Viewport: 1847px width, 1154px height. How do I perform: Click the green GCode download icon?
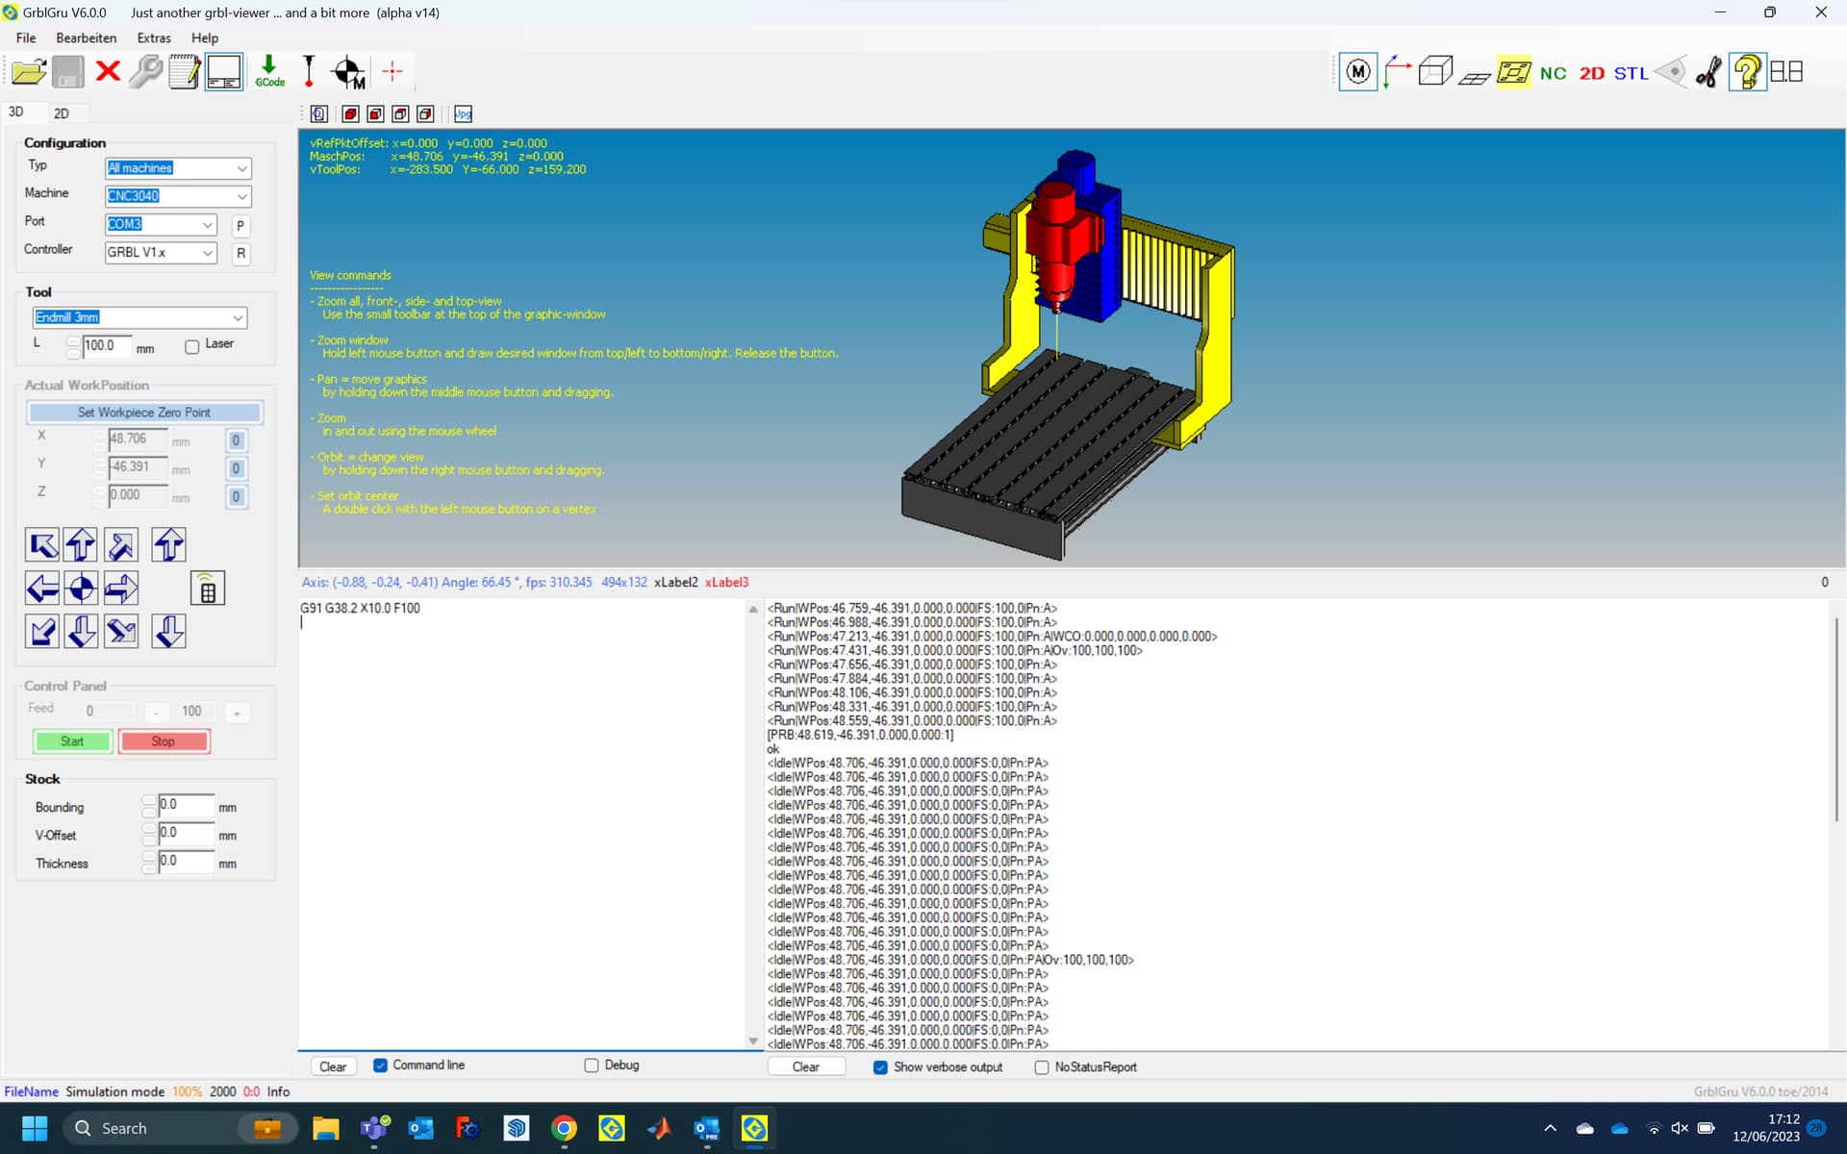pos(269,71)
